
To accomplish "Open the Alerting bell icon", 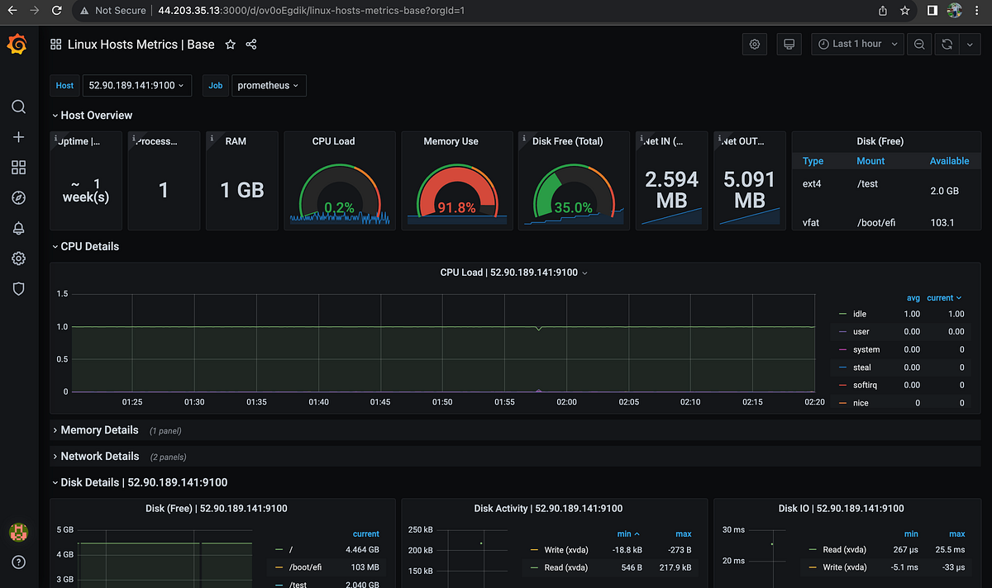I will click(18, 228).
